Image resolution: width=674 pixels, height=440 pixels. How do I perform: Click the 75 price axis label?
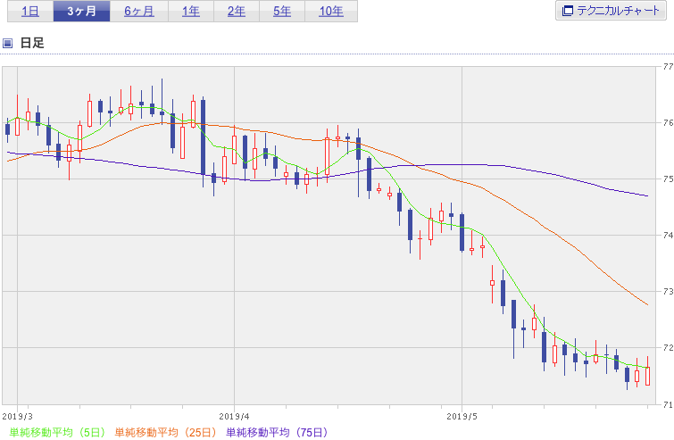tap(668, 179)
